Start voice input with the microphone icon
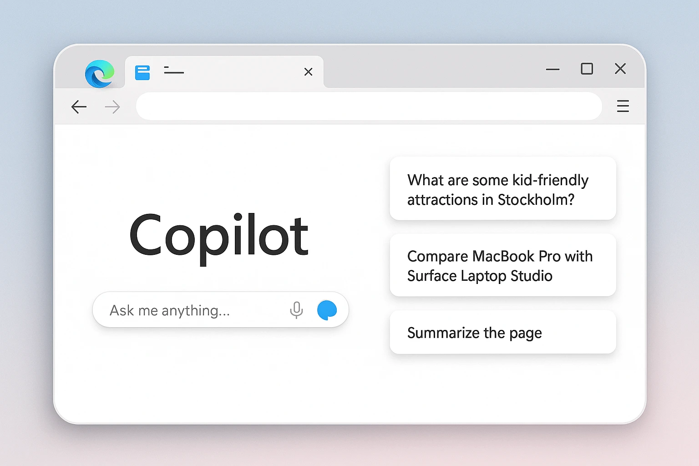699x466 pixels. pyautogui.click(x=296, y=310)
